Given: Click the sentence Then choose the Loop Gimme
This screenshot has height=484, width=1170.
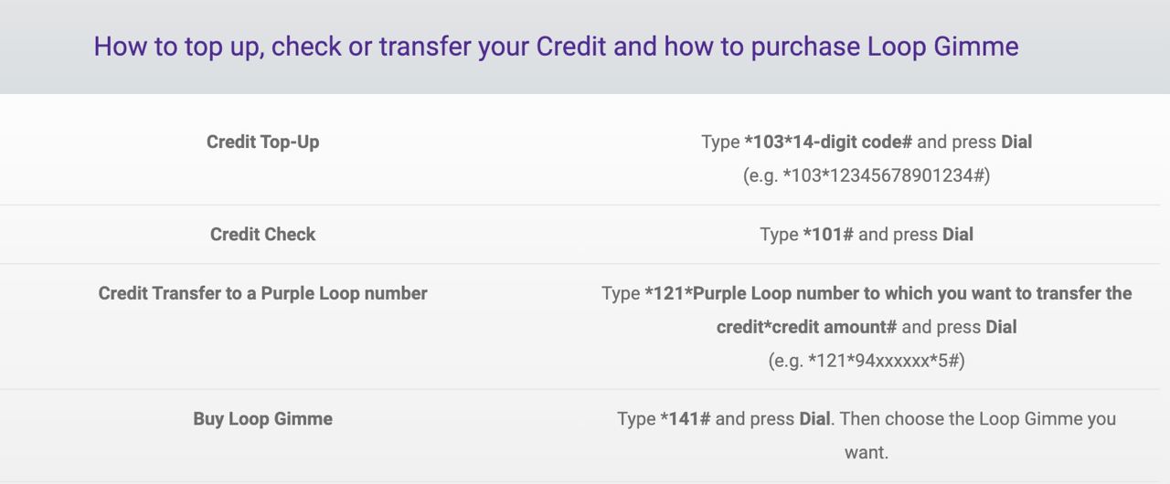Looking at the screenshot, I should pos(977,419).
